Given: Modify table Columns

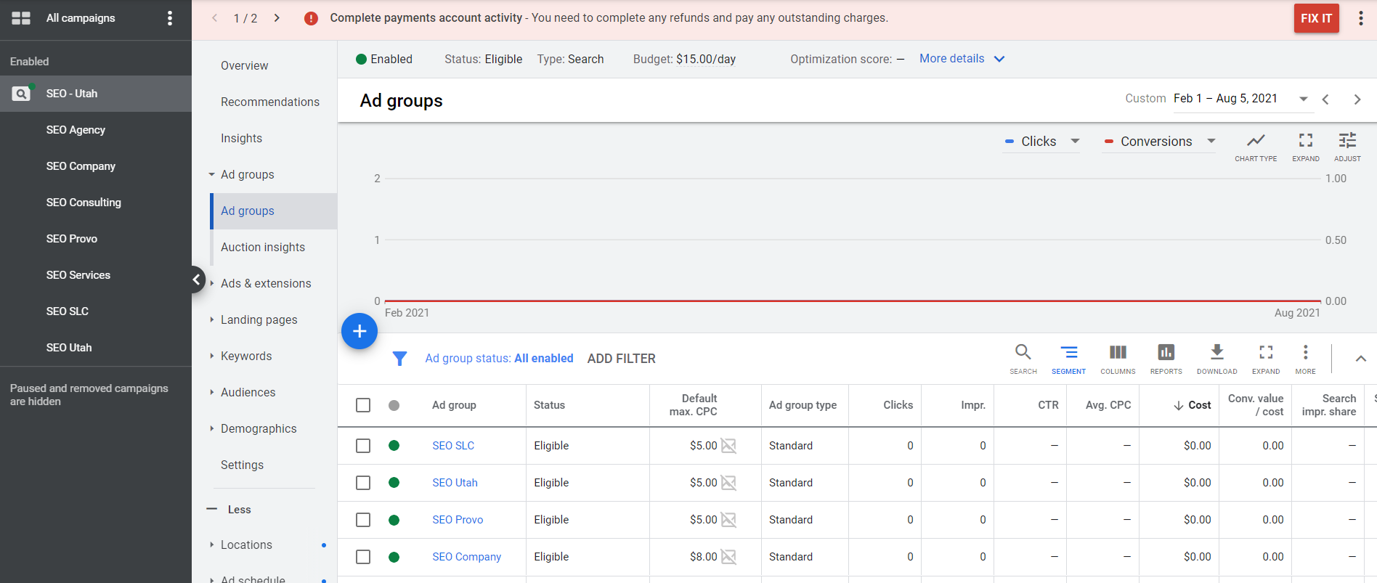Looking at the screenshot, I should [x=1118, y=359].
